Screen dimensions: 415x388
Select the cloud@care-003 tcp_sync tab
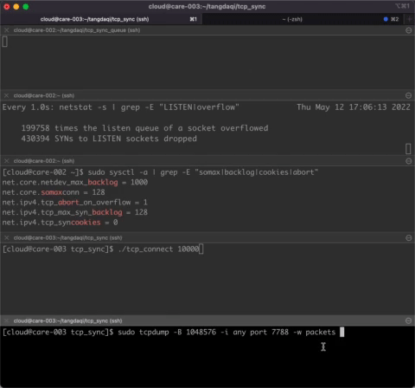[x=101, y=19]
